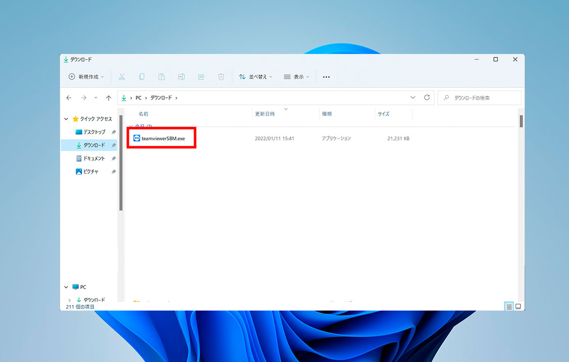
Task: Go up one folder level
Action: tap(109, 98)
